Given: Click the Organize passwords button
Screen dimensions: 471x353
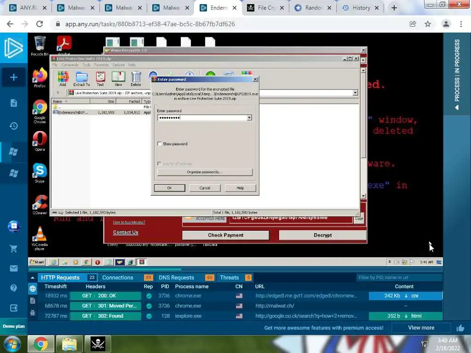Looking at the screenshot, I should (205, 172).
